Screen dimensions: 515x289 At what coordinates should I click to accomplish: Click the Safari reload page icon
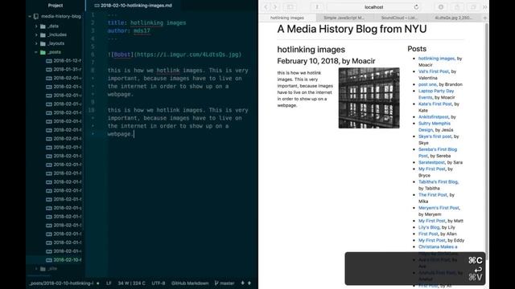(416, 7)
